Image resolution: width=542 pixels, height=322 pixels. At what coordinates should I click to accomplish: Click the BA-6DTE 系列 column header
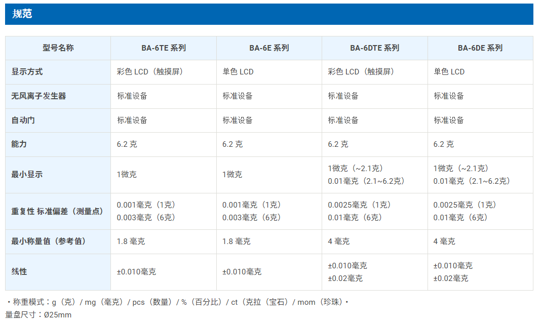coord(374,48)
